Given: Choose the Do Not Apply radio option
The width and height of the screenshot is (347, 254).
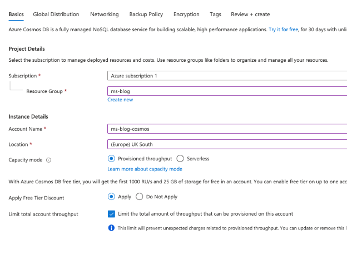Looking at the screenshot, I should click(140, 197).
